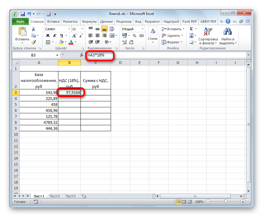Viewport: 263px width, 217px height.
Task: Insert a new worksheet tab
Action: coord(84,196)
